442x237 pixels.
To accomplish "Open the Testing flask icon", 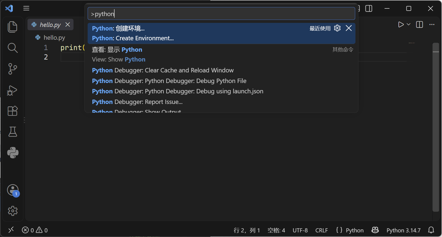I will 13,132.
